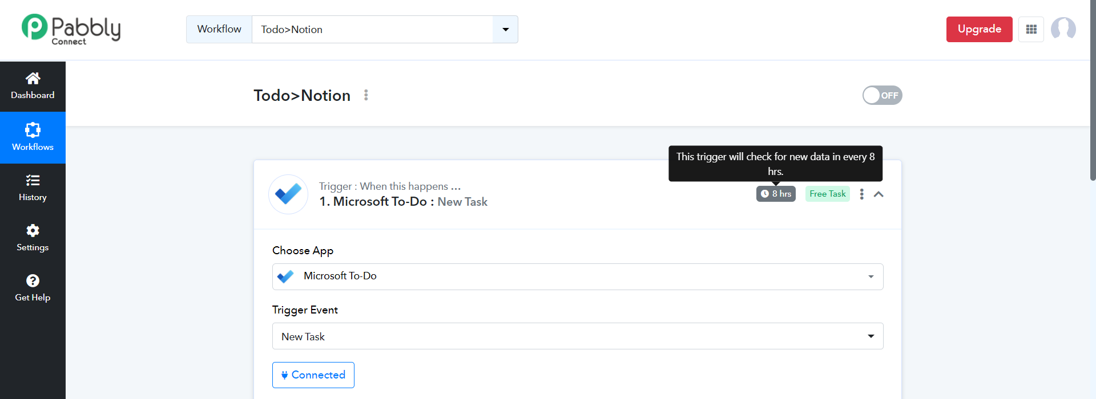The height and width of the screenshot is (399, 1096).
Task: Go to Dashboard in sidebar
Action: pyautogui.click(x=33, y=86)
